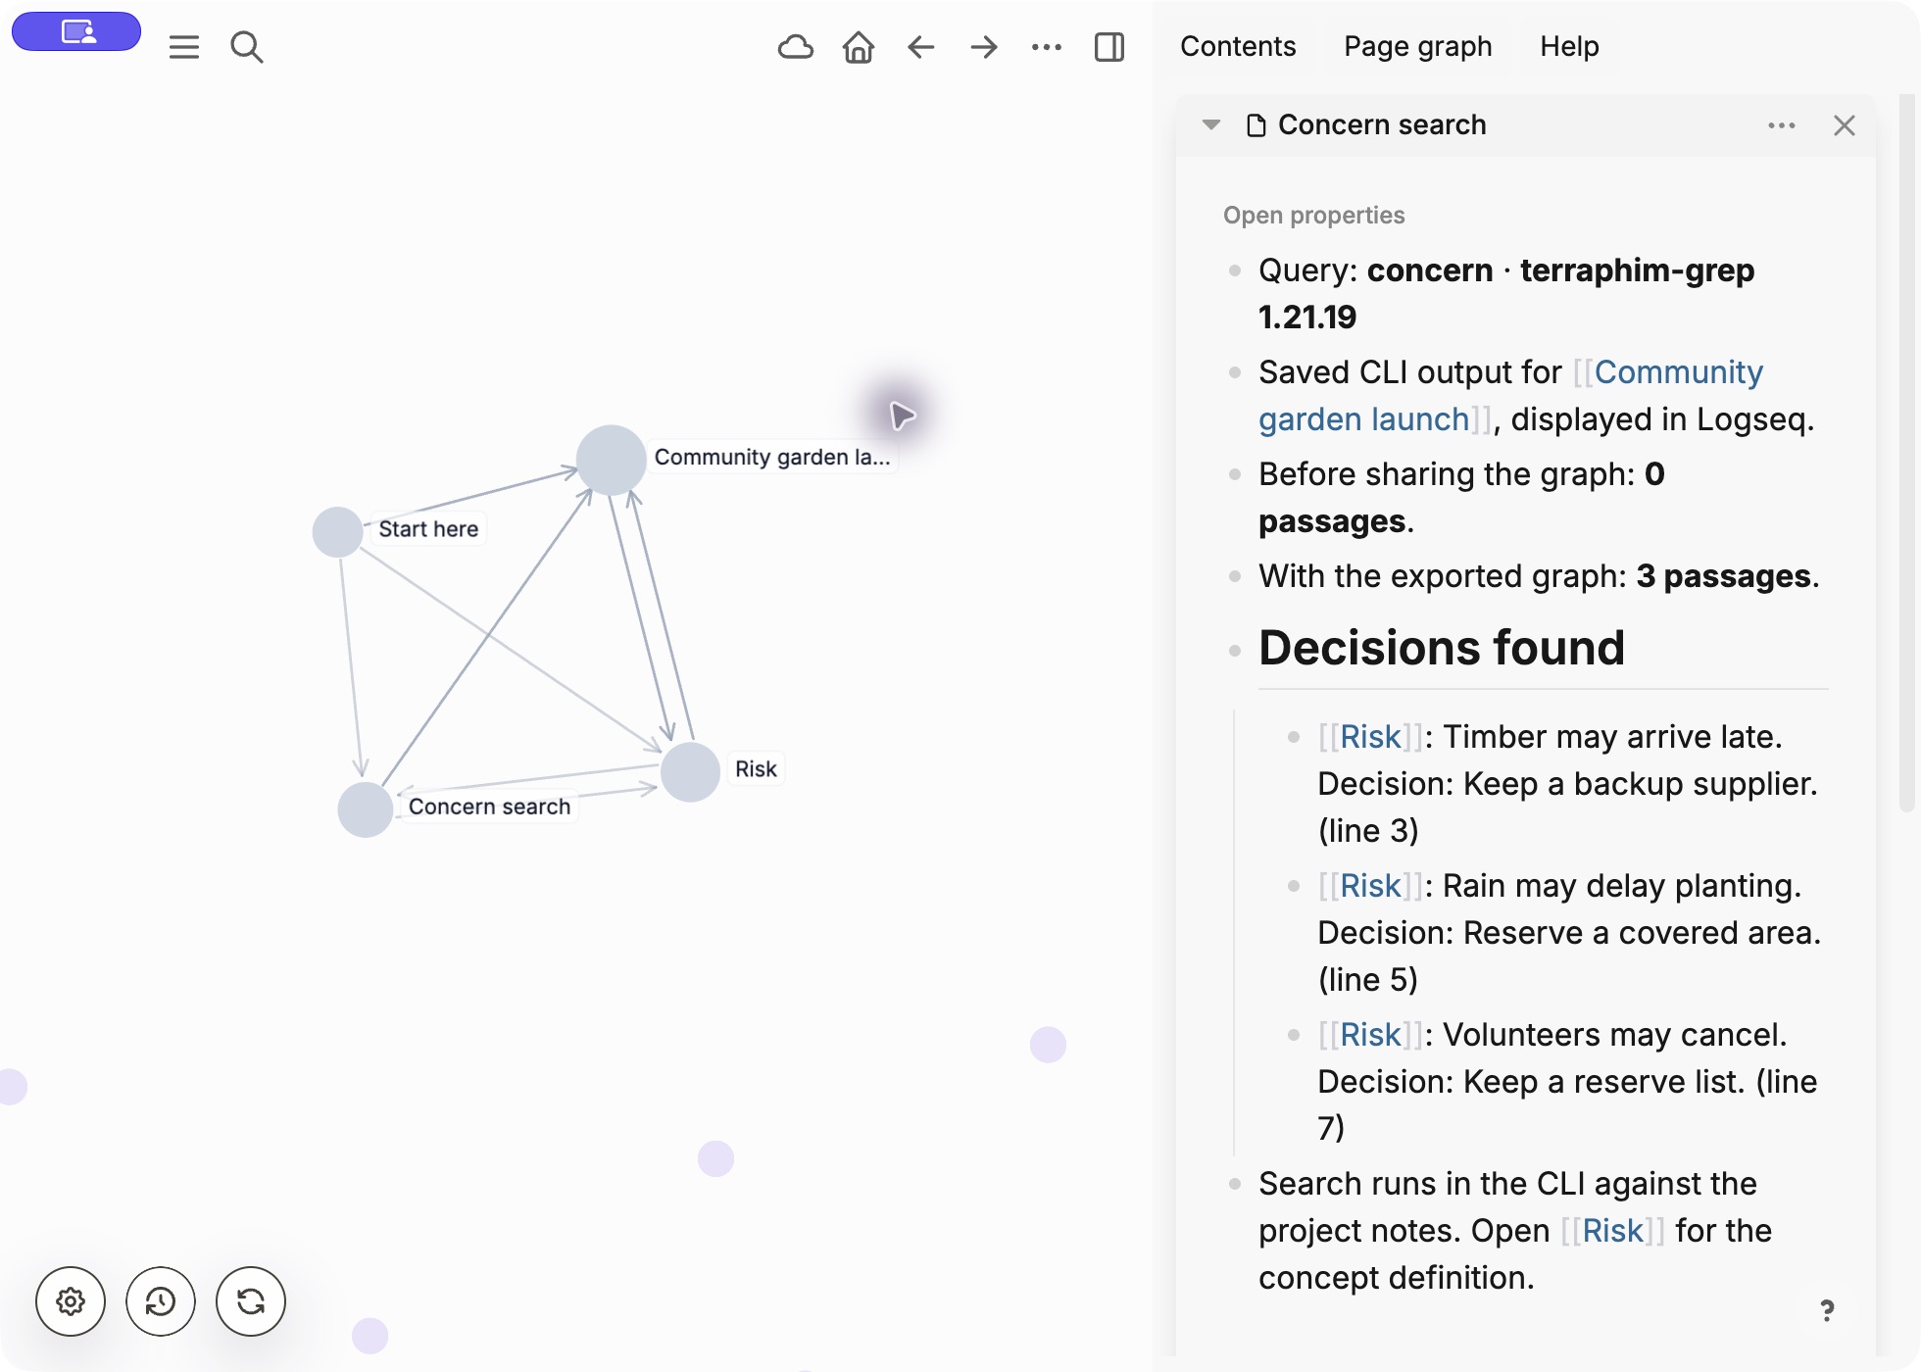Click the bullet beside Decisions found
The height and width of the screenshot is (1372, 1921).
tap(1235, 651)
